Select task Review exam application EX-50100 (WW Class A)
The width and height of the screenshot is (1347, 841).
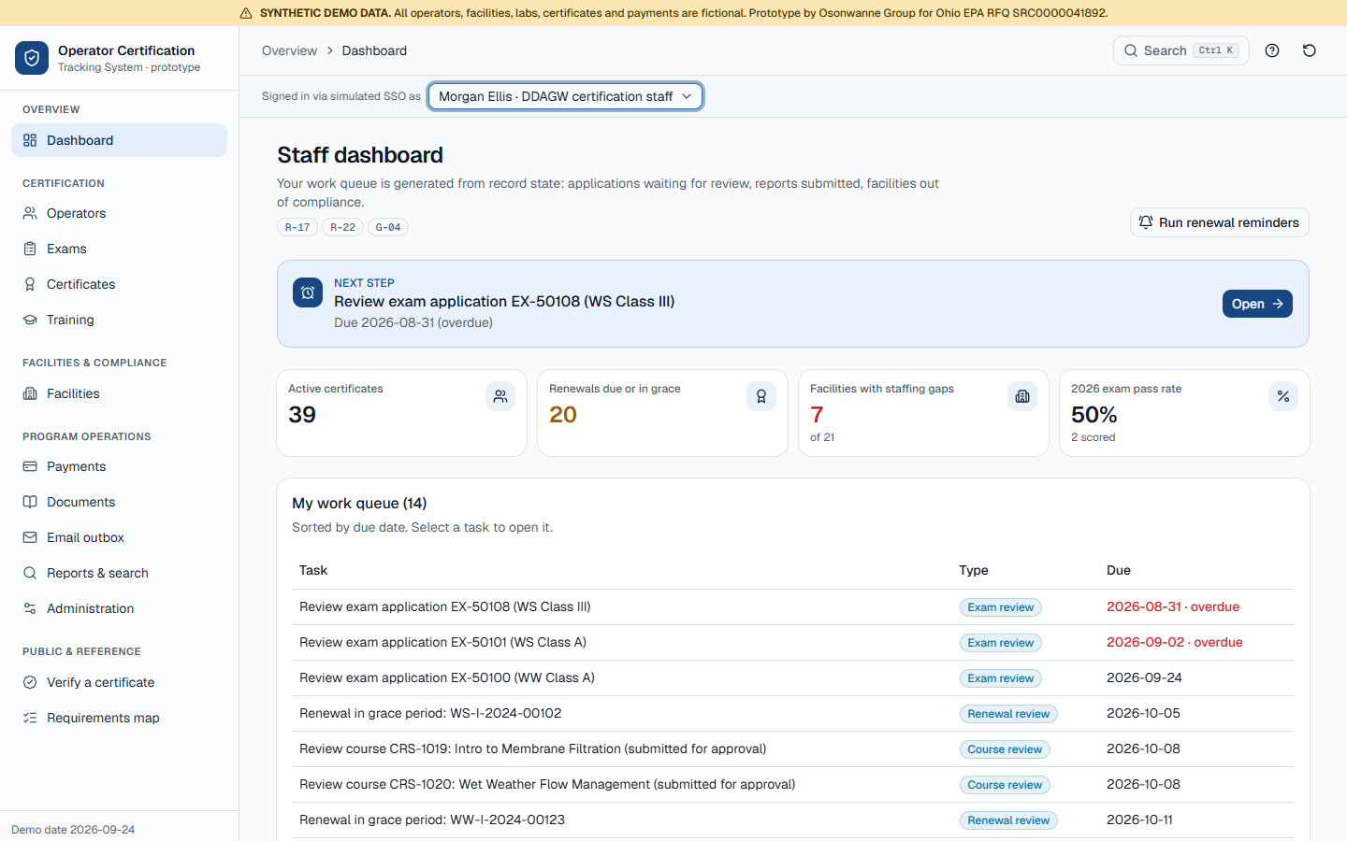pyautogui.click(x=793, y=678)
